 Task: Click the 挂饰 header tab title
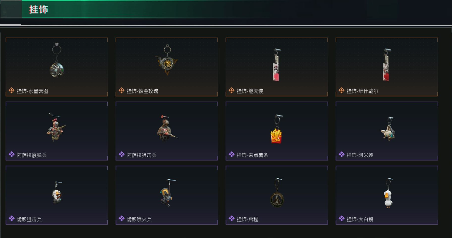[x=39, y=9]
